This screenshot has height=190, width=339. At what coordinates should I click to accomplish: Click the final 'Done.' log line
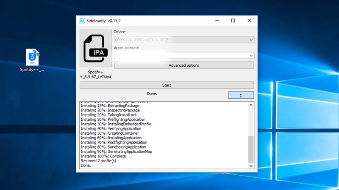click(86, 165)
